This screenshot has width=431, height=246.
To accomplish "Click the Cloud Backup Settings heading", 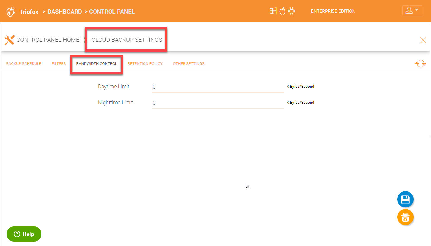I will pos(127,40).
